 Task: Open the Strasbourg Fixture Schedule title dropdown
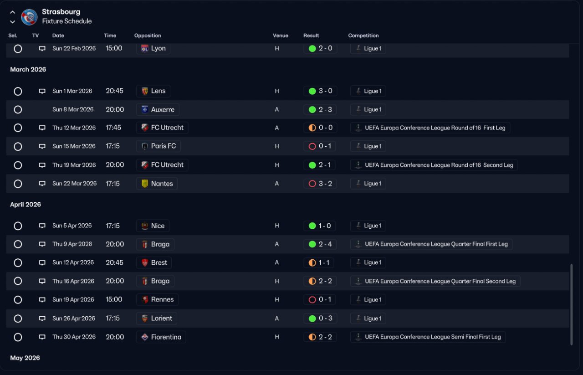click(x=66, y=16)
